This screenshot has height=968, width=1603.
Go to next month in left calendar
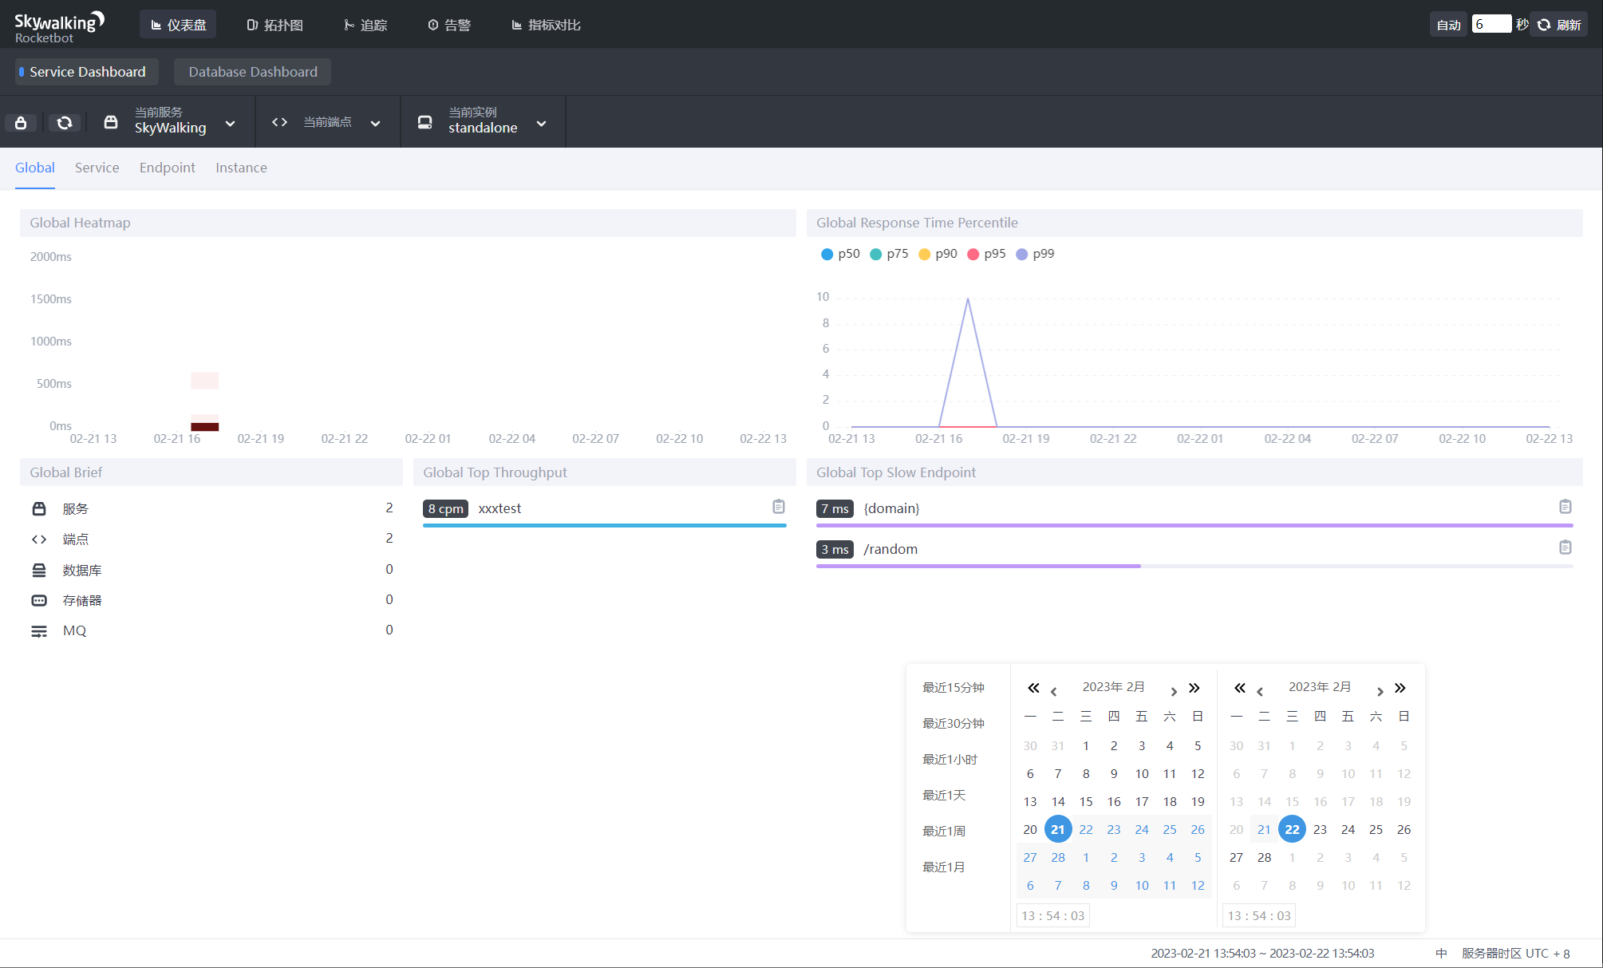click(x=1174, y=691)
